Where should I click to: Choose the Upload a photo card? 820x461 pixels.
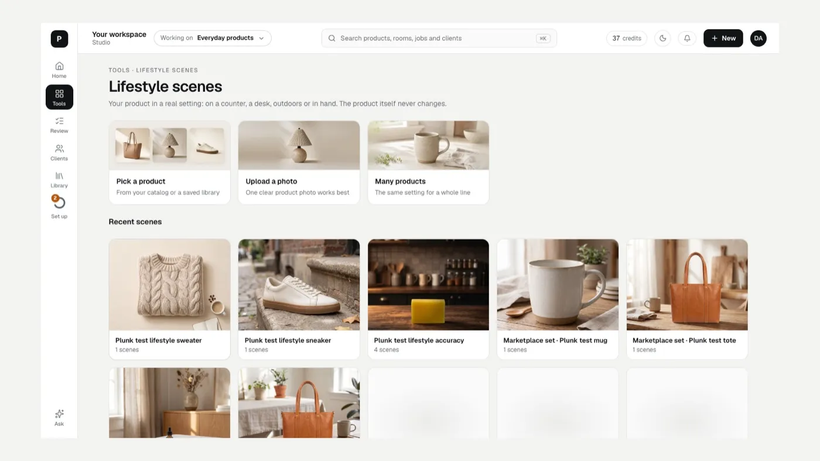[299, 162]
